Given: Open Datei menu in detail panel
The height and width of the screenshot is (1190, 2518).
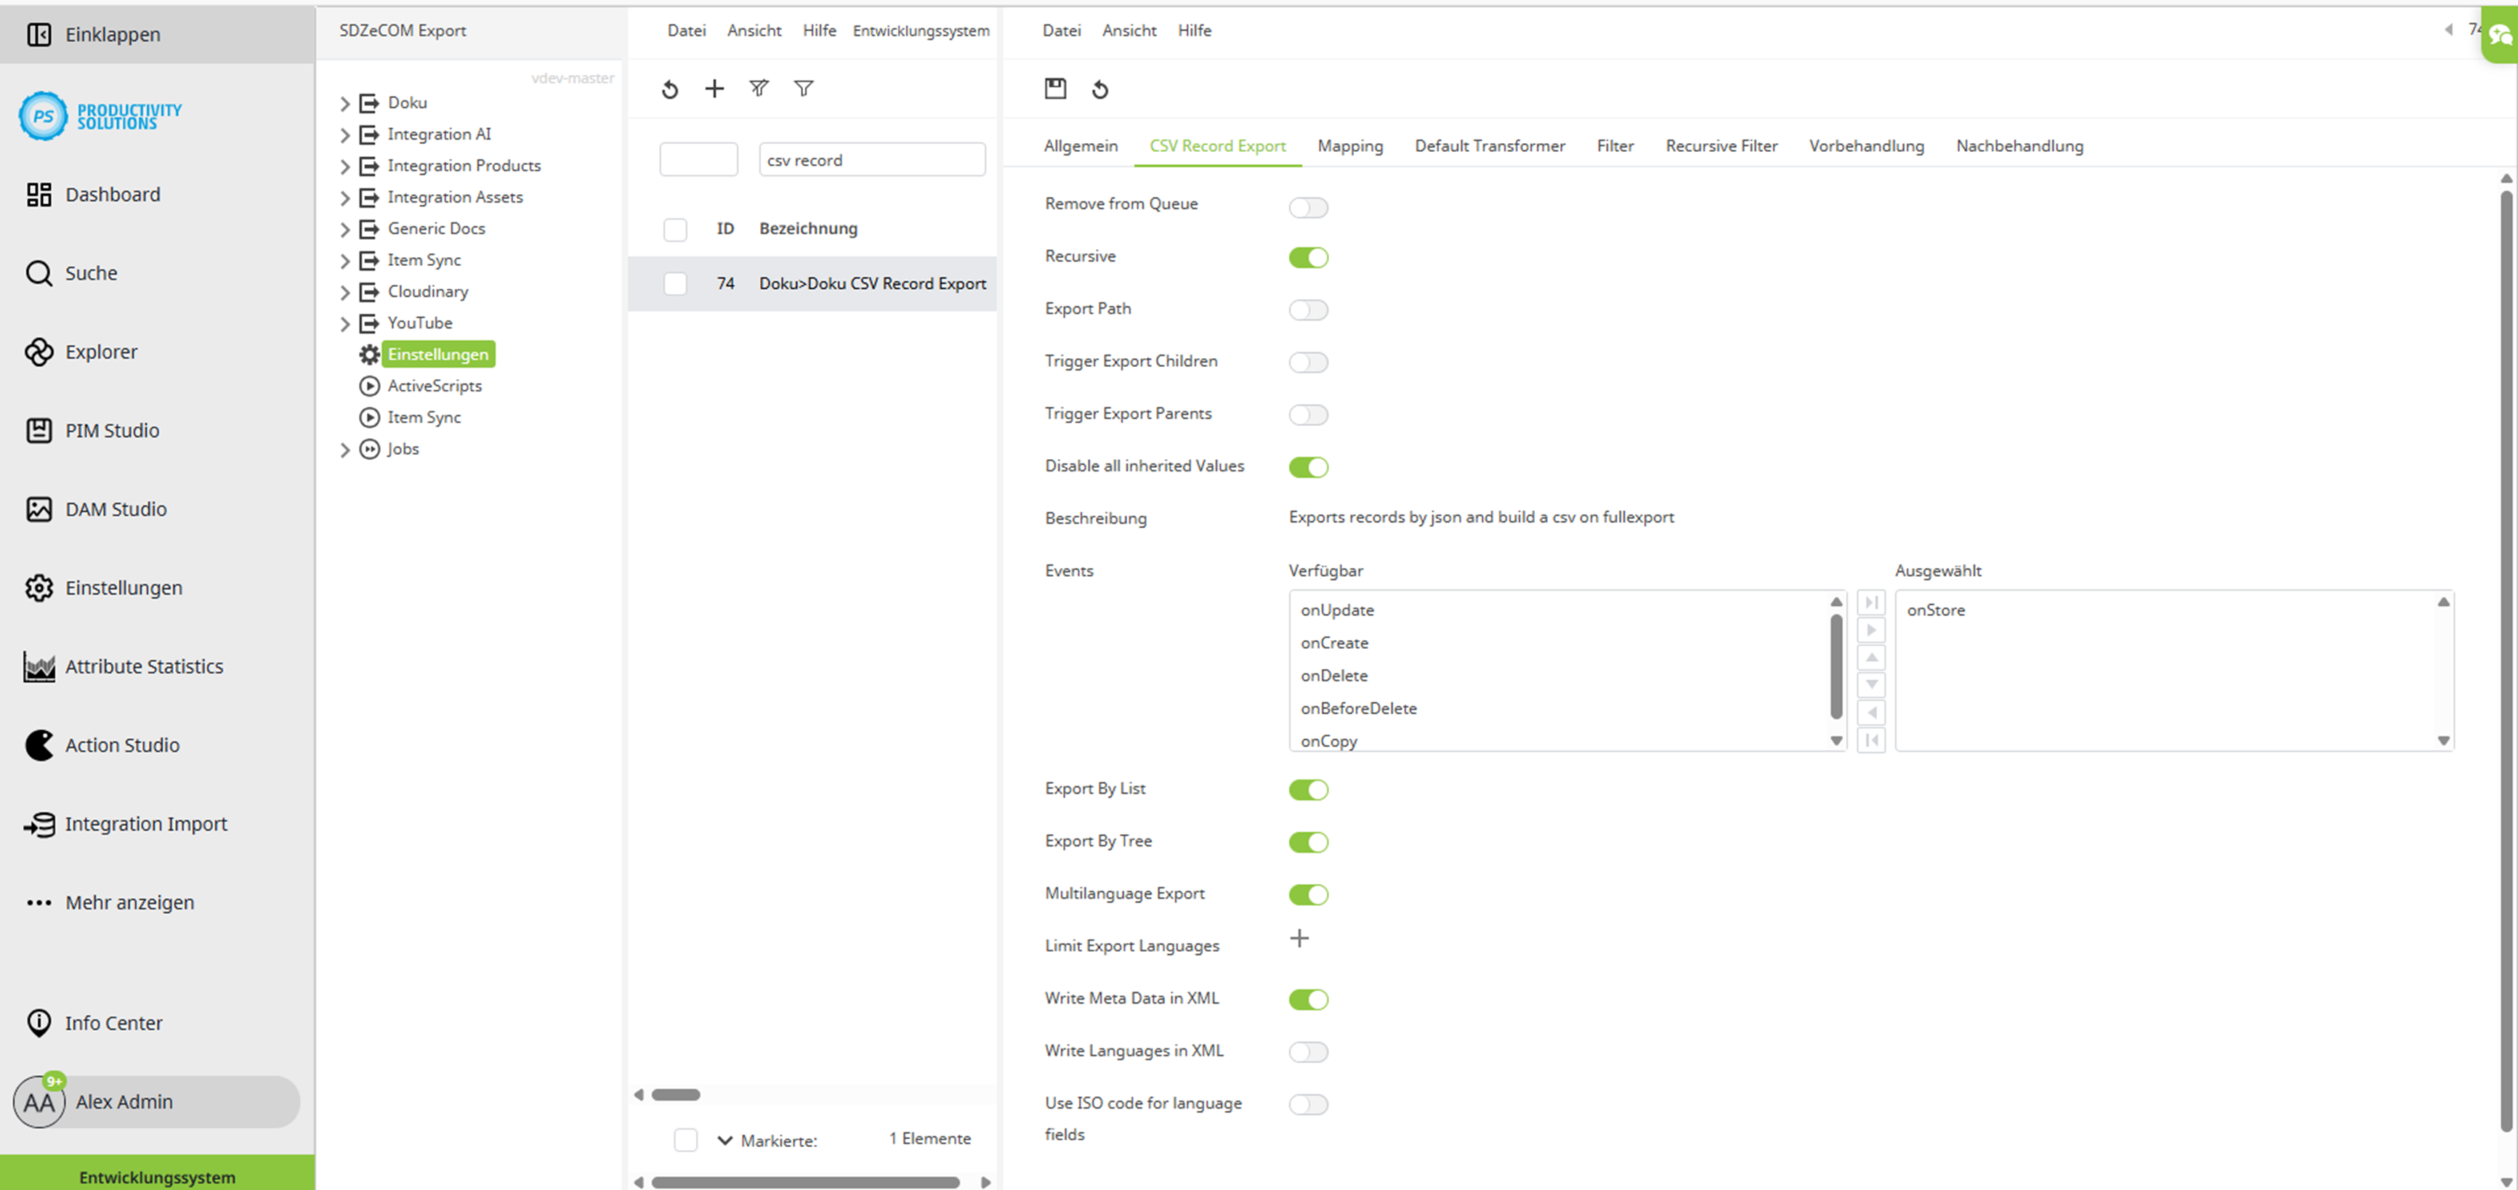Looking at the screenshot, I should 1062,31.
